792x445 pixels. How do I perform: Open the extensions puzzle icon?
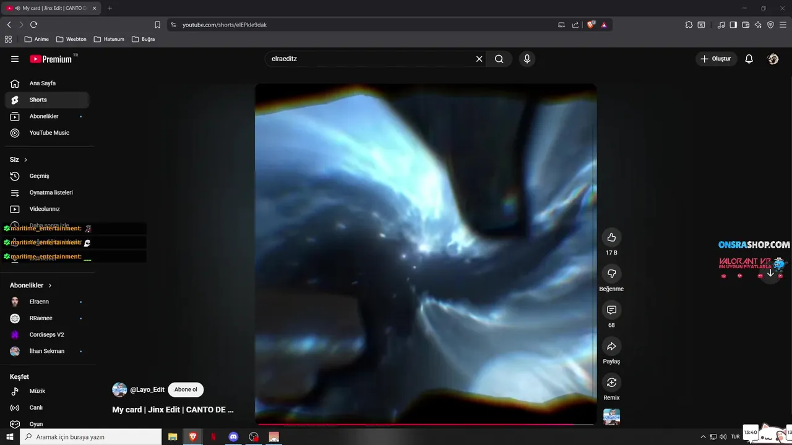pyautogui.click(x=689, y=25)
